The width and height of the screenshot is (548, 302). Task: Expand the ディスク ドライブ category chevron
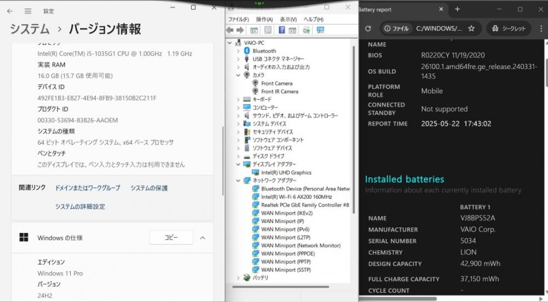pos(238,156)
